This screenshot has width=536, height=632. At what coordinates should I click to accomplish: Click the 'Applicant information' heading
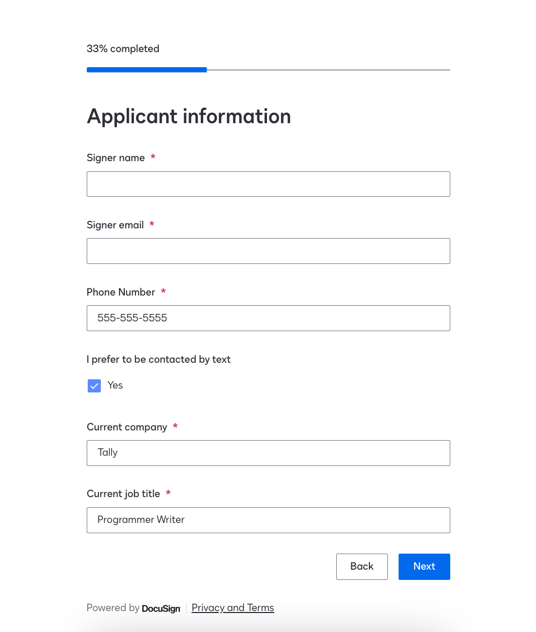tap(189, 116)
